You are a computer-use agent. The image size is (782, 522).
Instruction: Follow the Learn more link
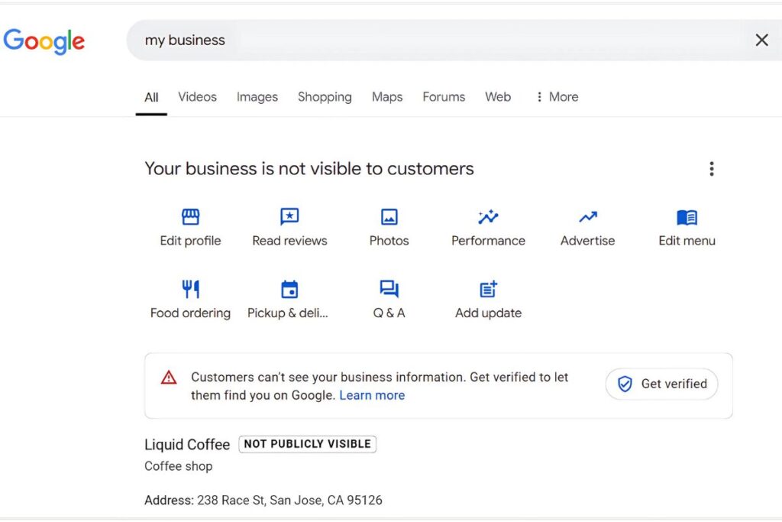pos(372,395)
